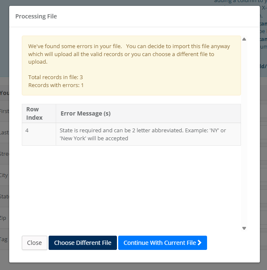The height and width of the screenshot is (270, 267).
Task: Click the First row label behind dialog
Action: [x=4, y=111]
